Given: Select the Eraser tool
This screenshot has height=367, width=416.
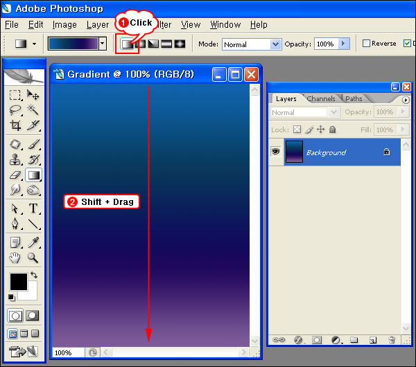Looking at the screenshot, I should coord(15,175).
